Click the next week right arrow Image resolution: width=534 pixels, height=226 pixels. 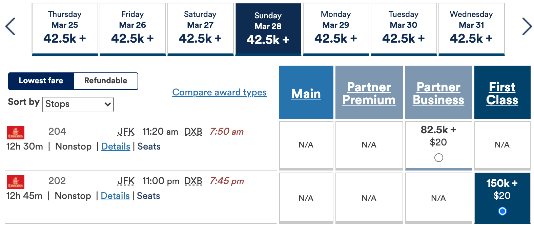tap(527, 27)
